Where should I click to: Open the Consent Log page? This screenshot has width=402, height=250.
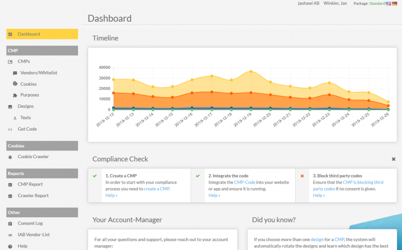pos(30,223)
